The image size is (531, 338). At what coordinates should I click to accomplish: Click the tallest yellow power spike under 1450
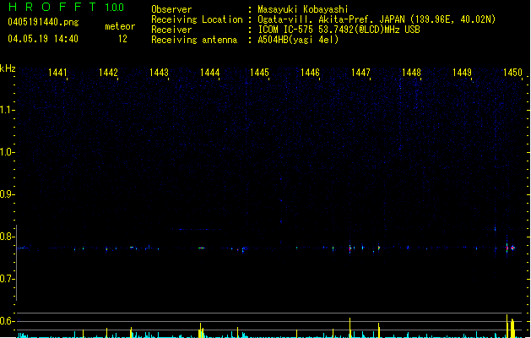[x=507, y=326]
